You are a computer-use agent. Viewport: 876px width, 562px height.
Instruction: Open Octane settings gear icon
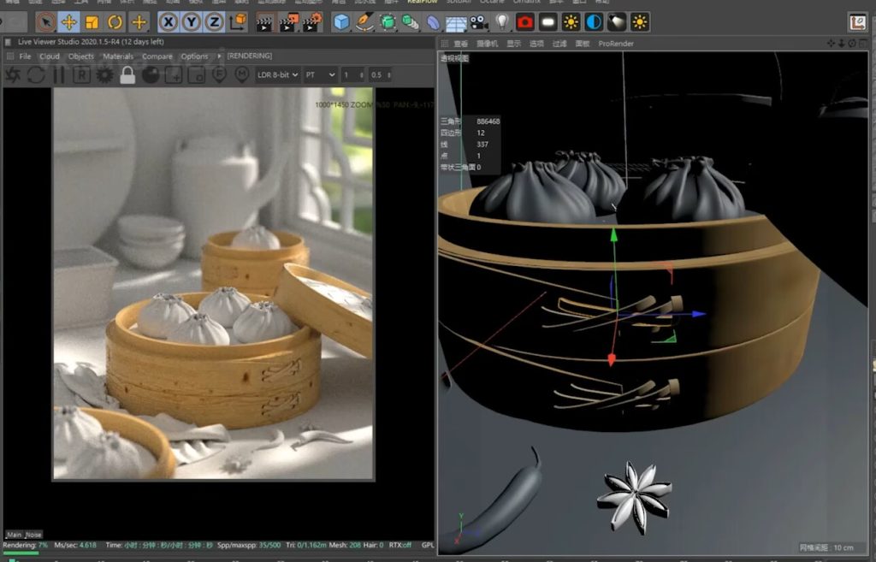tap(104, 74)
